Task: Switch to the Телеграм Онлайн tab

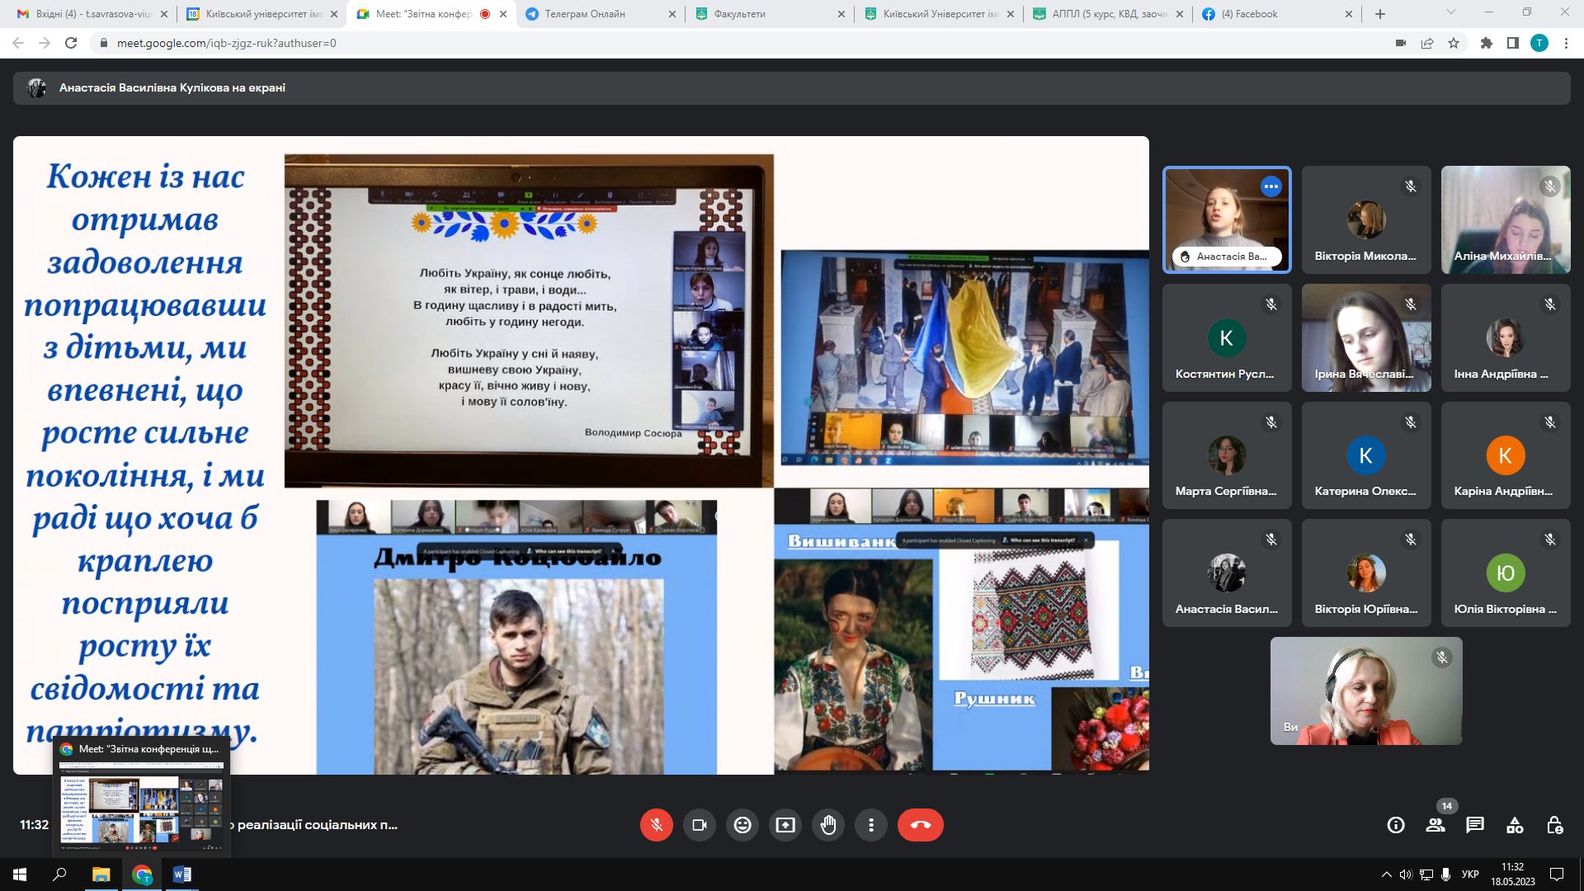Action: [x=584, y=14]
